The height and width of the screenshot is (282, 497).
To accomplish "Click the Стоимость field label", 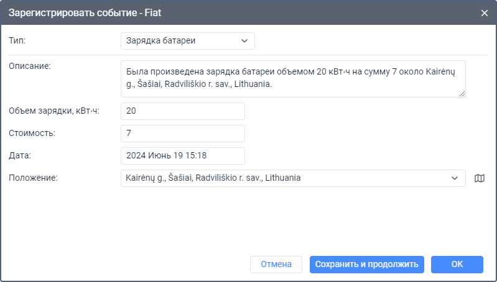I will coord(32,134).
